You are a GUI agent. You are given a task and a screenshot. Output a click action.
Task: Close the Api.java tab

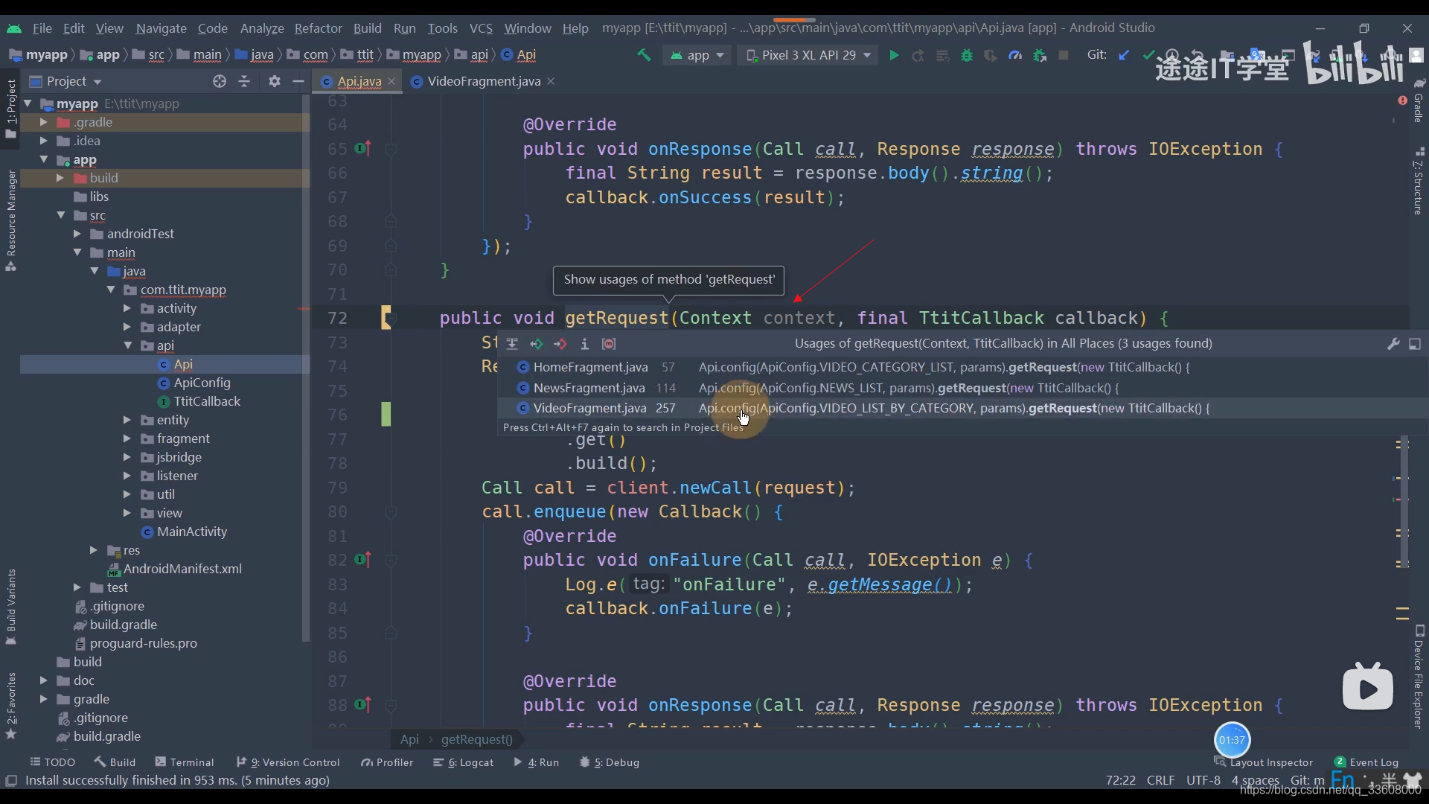coord(391,81)
